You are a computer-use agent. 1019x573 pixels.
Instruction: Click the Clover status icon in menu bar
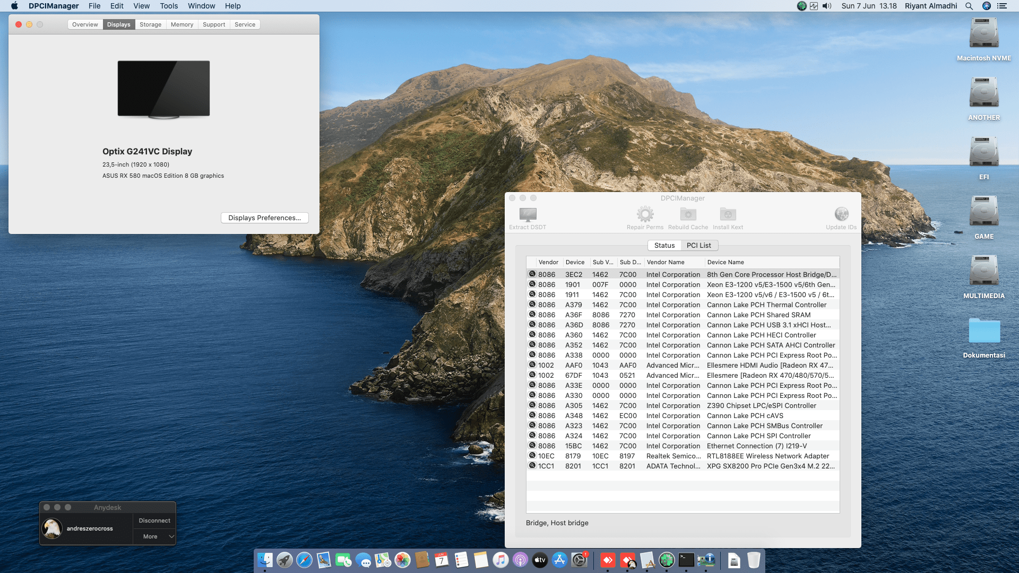click(x=802, y=6)
